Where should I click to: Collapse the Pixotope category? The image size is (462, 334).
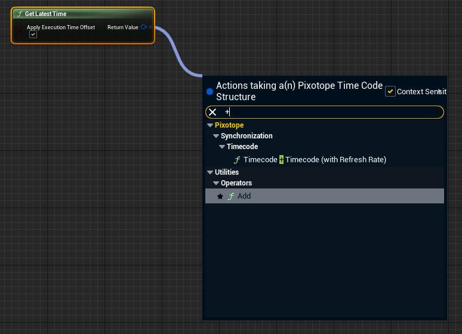tap(210, 125)
